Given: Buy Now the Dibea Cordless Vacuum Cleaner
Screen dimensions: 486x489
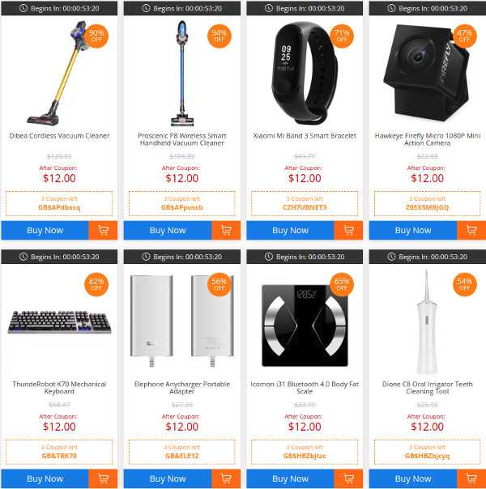Looking at the screenshot, I should [x=45, y=230].
